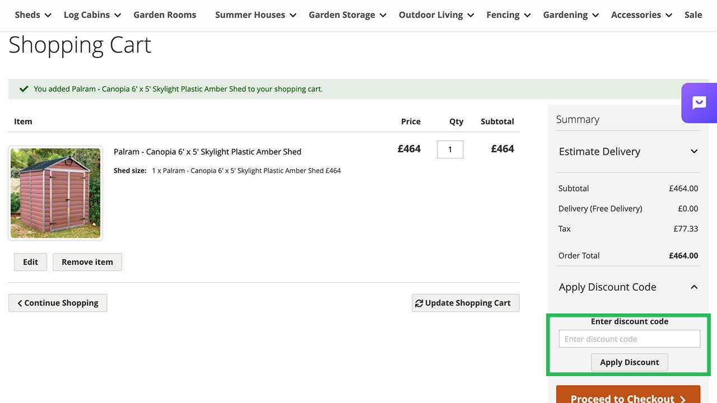This screenshot has height=403, width=717.
Task: Go to the Sale menu item
Action: tap(693, 15)
